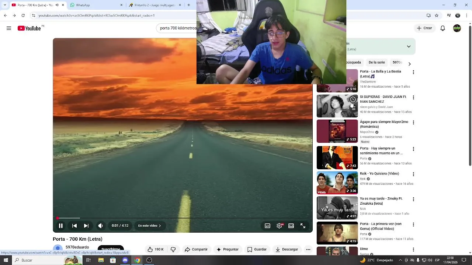The height and width of the screenshot is (265, 472).
Task: Click the Chrome address bar URL
Action: pos(97,15)
